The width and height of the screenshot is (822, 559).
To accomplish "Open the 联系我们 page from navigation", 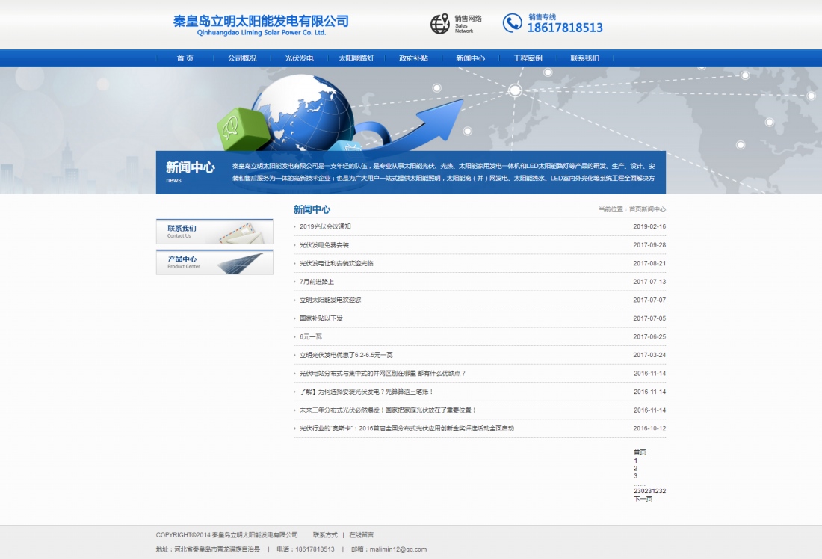I will (x=585, y=57).
